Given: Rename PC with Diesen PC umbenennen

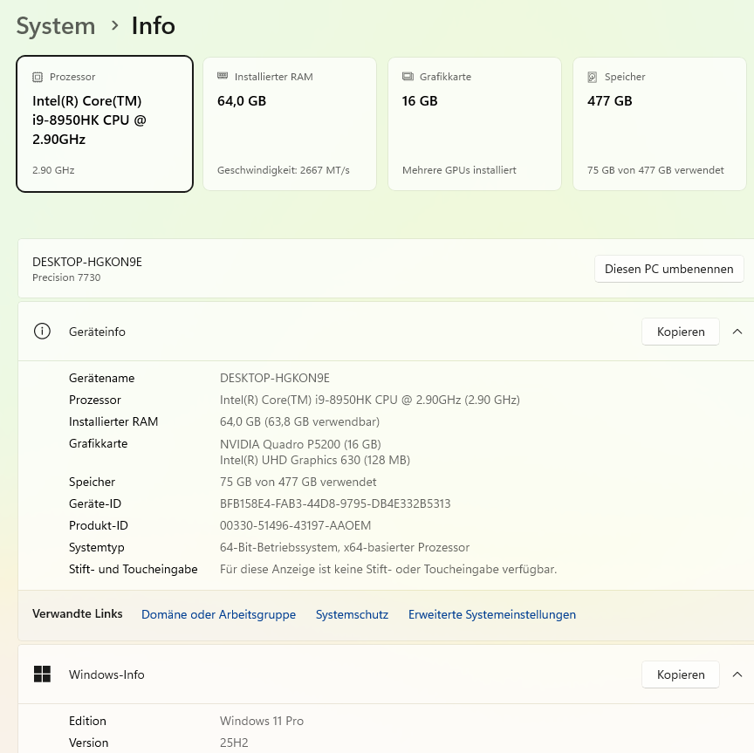Looking at the screenshot, I should click(668, 269).
